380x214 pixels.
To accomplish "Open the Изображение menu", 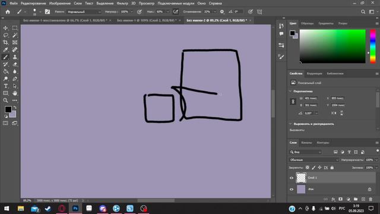I will tap(60, 4).
